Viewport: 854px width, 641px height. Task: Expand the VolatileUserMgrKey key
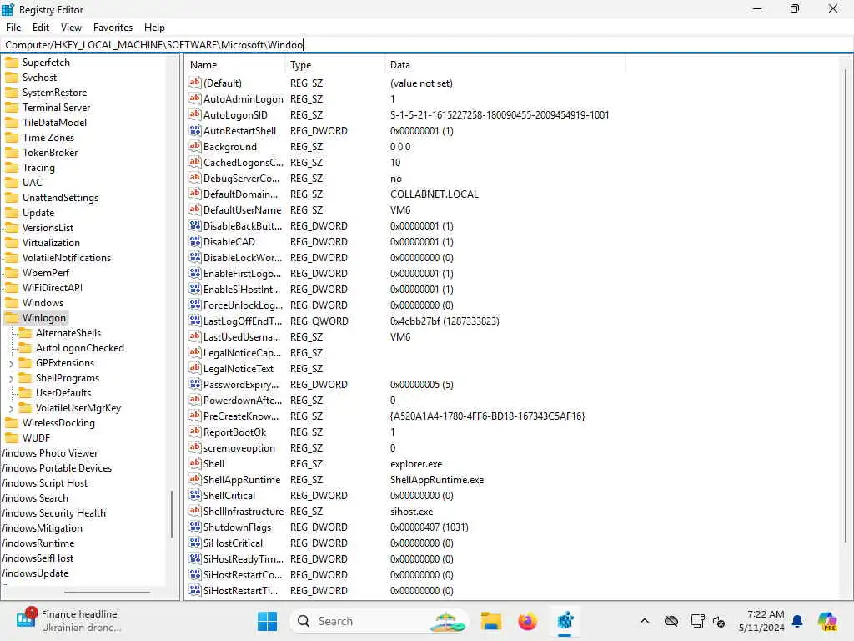tap(12, 408)
